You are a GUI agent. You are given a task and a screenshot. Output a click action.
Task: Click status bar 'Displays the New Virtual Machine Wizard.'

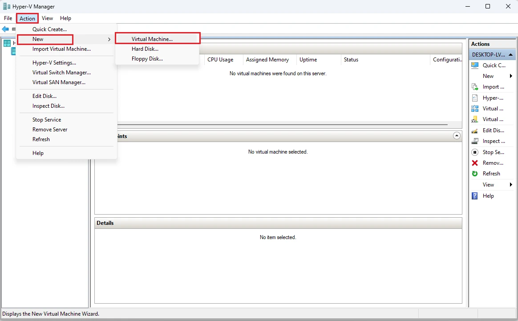[51, 314]
